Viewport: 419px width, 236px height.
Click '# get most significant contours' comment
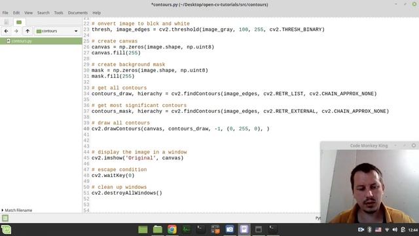139,106
